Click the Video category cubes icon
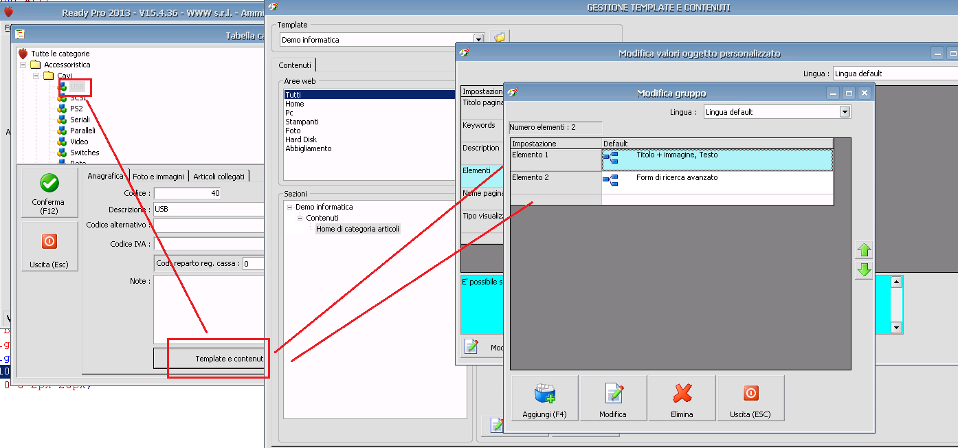The image size is (958, 448). [62, 142]
